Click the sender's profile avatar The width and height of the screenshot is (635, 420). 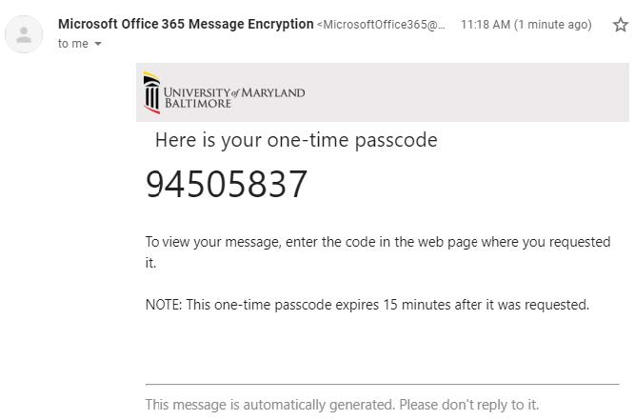click(x=24, y=35)
